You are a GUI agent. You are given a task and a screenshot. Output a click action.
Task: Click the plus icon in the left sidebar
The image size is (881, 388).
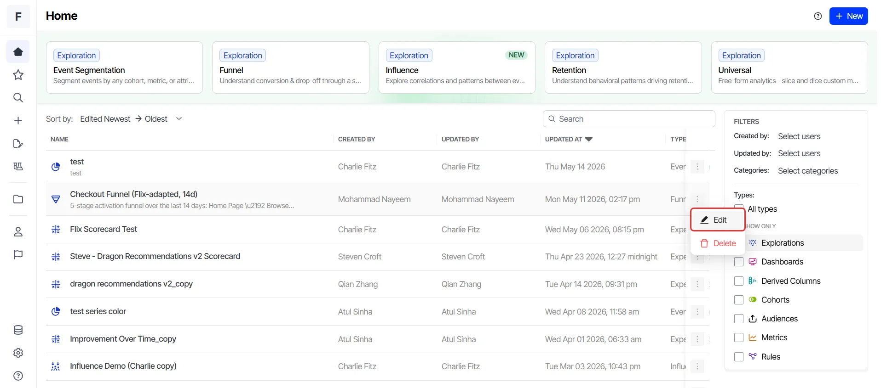coord(18,121)
